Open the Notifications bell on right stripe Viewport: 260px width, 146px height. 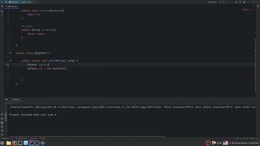(x=258, y=6)
